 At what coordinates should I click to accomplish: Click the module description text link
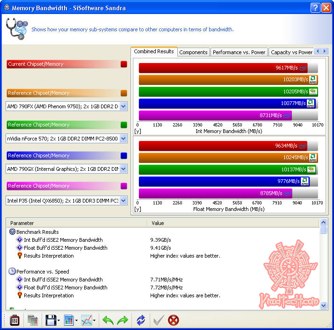[132, 29]
